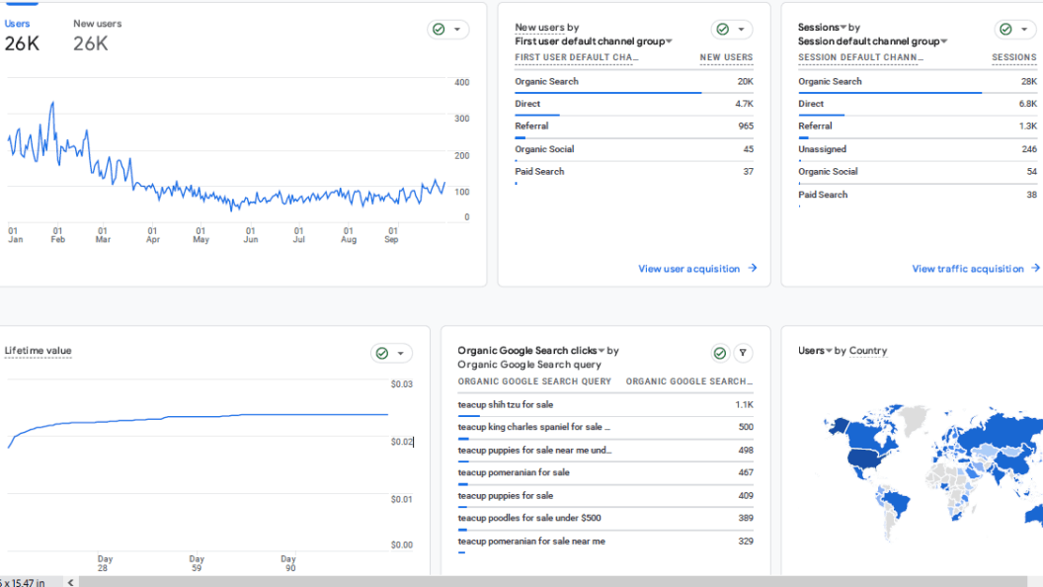Click the teacup shih tzu for sale query

(x=506, y=404)
